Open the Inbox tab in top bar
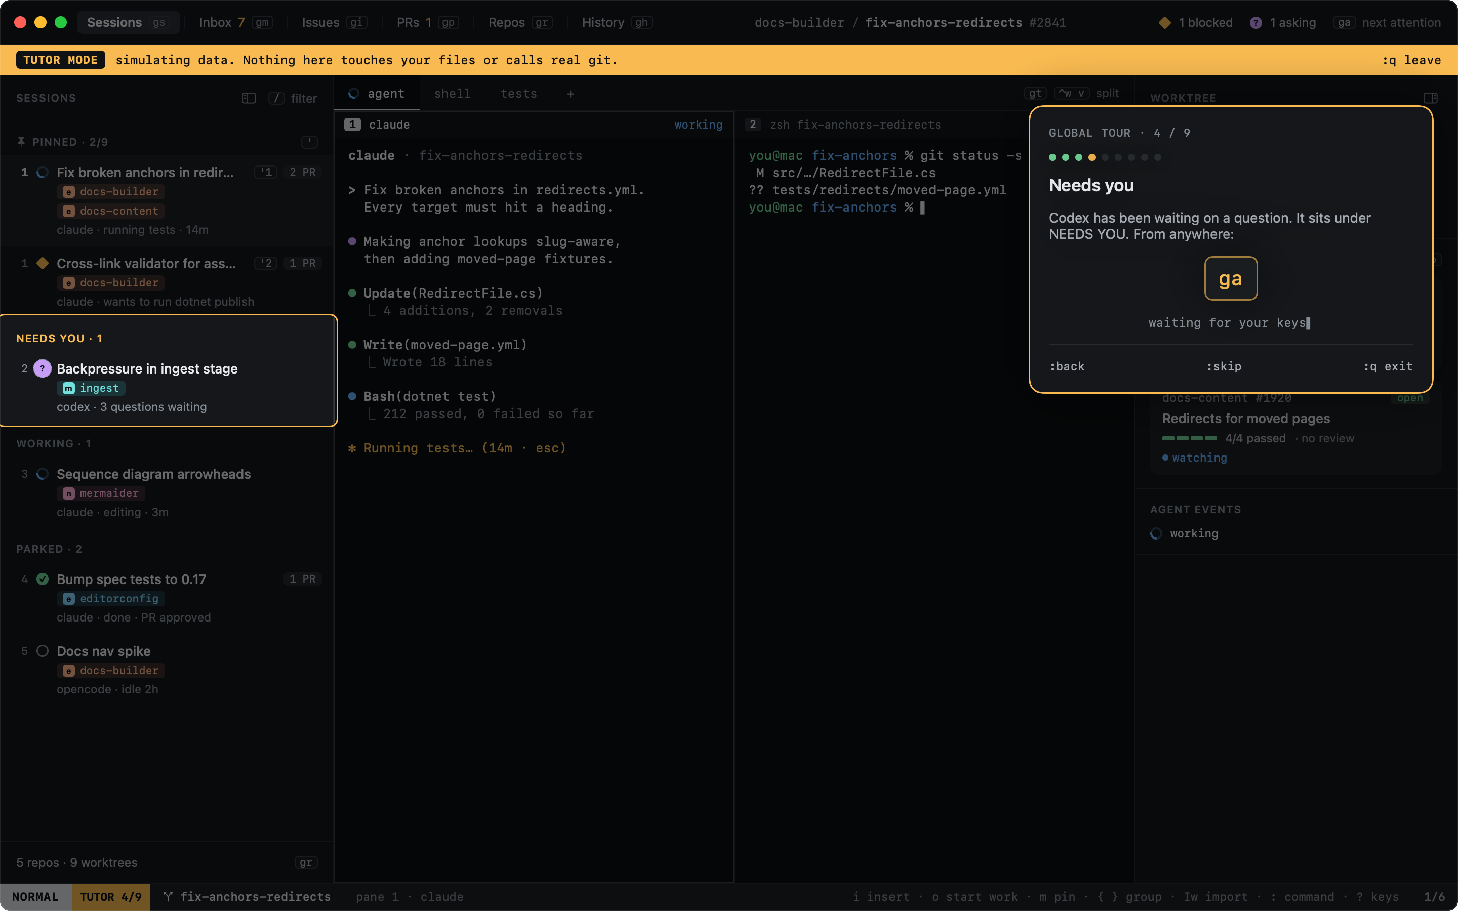The height and width of the screenshot is (911, 1458). pyautogui.click(x=235, y=22)
